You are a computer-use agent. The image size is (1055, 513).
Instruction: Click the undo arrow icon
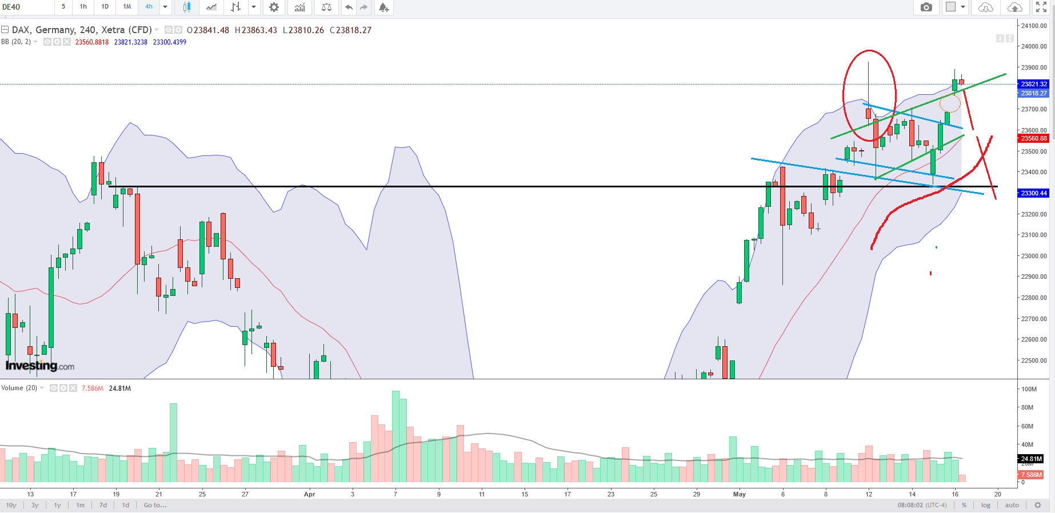349,7
